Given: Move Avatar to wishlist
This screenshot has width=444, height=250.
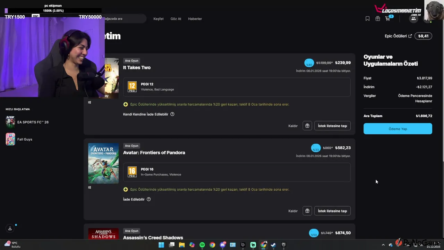Looking at the screenshot, I should point(332,211).
